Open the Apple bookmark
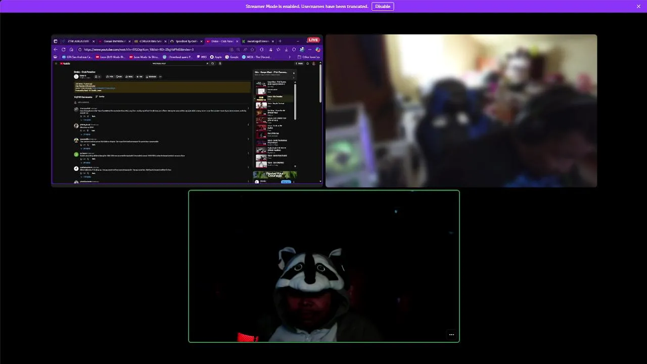This screenshot has width=647, height=364. pyautogui.click(x=216, y=57)
